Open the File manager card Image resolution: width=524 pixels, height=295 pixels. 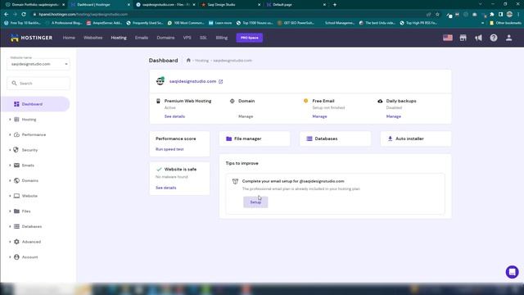(255, 138)
